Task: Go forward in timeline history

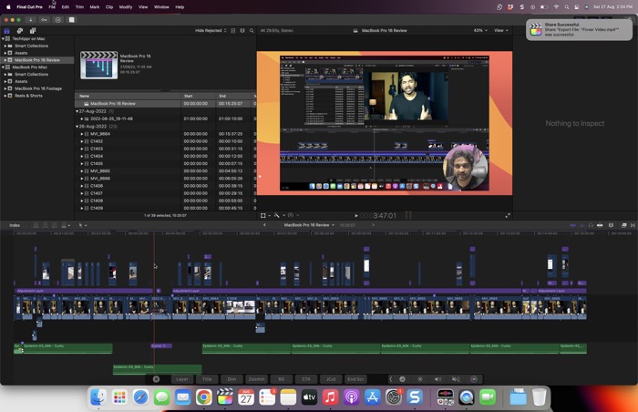Action: (373, 225)
